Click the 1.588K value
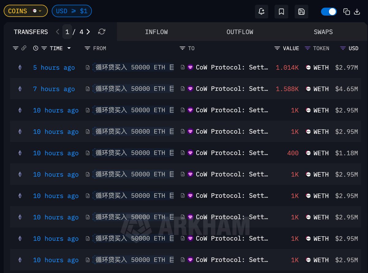Image resolution: width=368 pixels, height=273 pixels. [287, 89]
